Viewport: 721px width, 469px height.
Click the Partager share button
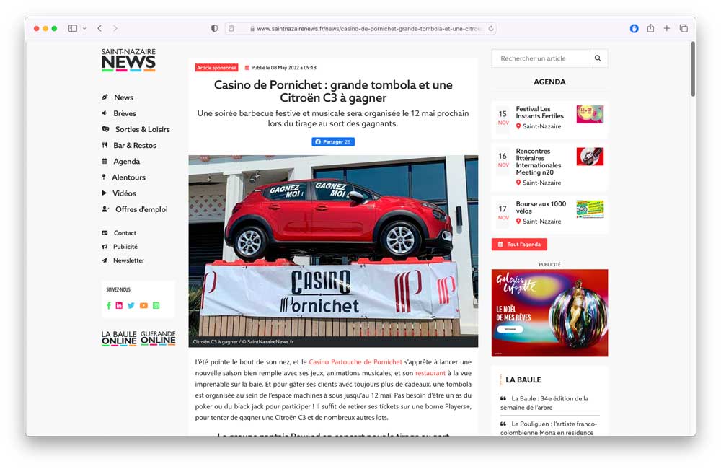pyautogui.click(x=332, y=141)
